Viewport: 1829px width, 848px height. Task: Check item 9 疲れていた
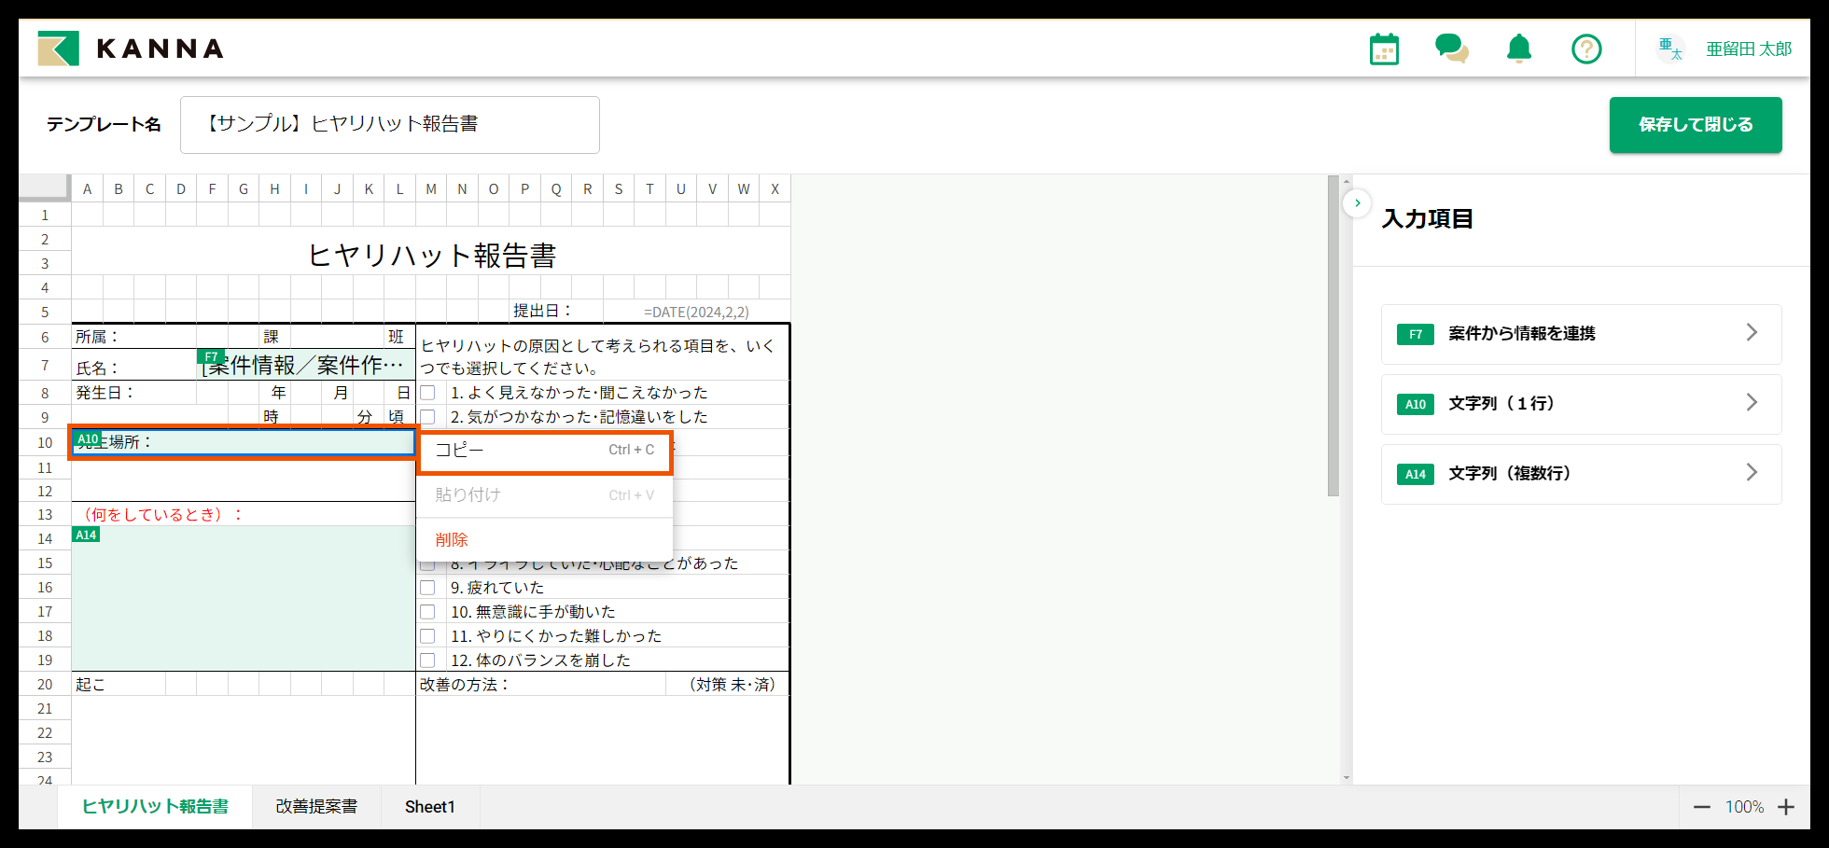click(x=427, y=587)
